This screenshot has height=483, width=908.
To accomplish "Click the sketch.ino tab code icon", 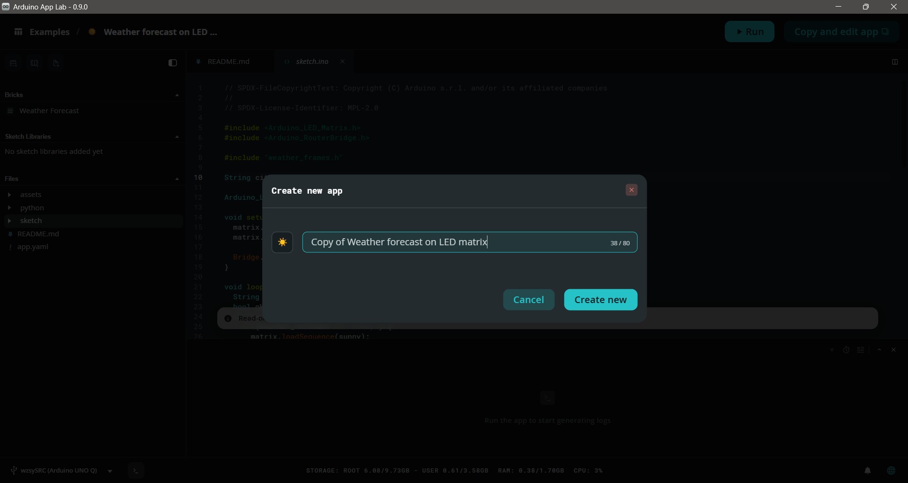I will click(x=286, y=62).
